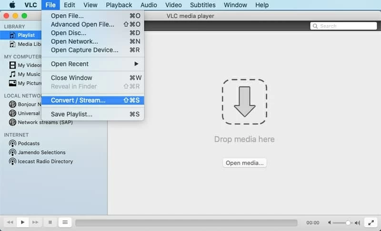Screen dimensions: 381x231
Task: Set maximum volume with loud speaker icon
Action: pos(358,222)
